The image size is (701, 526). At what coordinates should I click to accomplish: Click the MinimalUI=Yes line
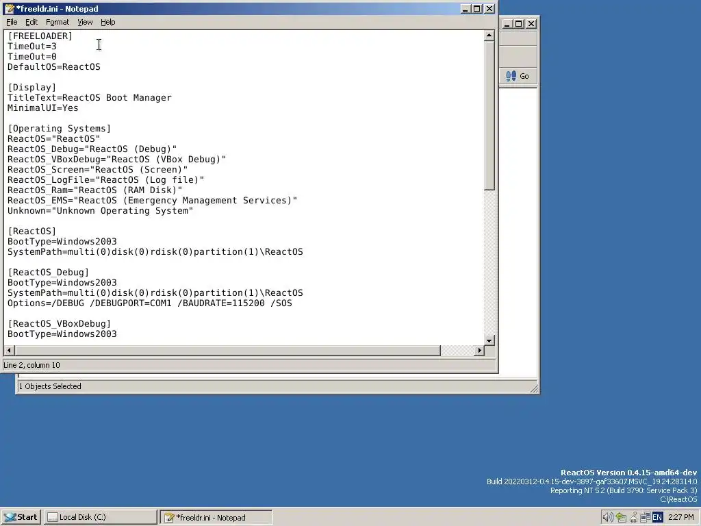pos(42,108)
